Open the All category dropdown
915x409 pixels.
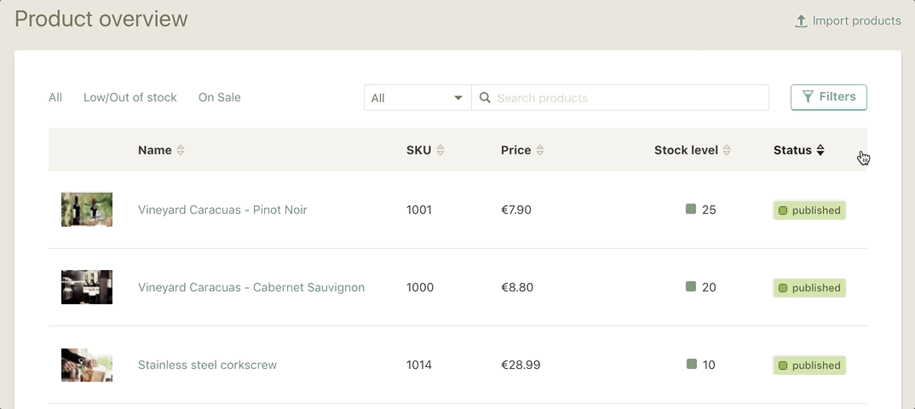[417, 97]
